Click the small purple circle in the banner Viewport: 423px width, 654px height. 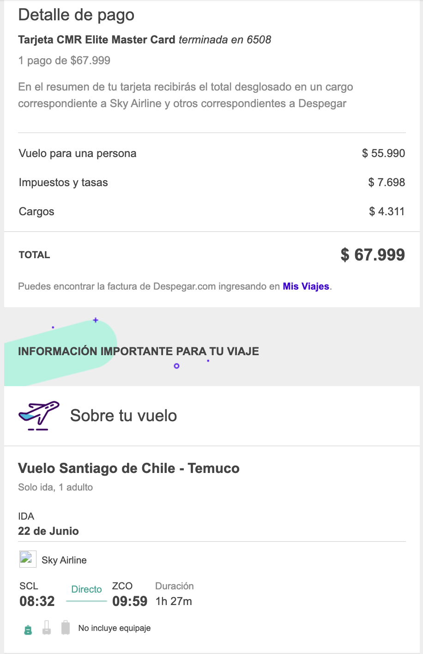click(x=176, y=366)
